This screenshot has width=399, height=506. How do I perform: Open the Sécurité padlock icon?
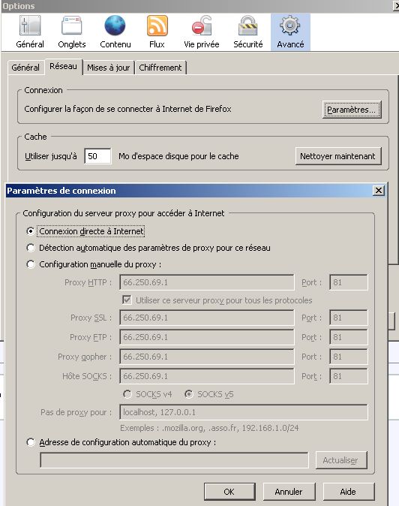tap(247, 26)
